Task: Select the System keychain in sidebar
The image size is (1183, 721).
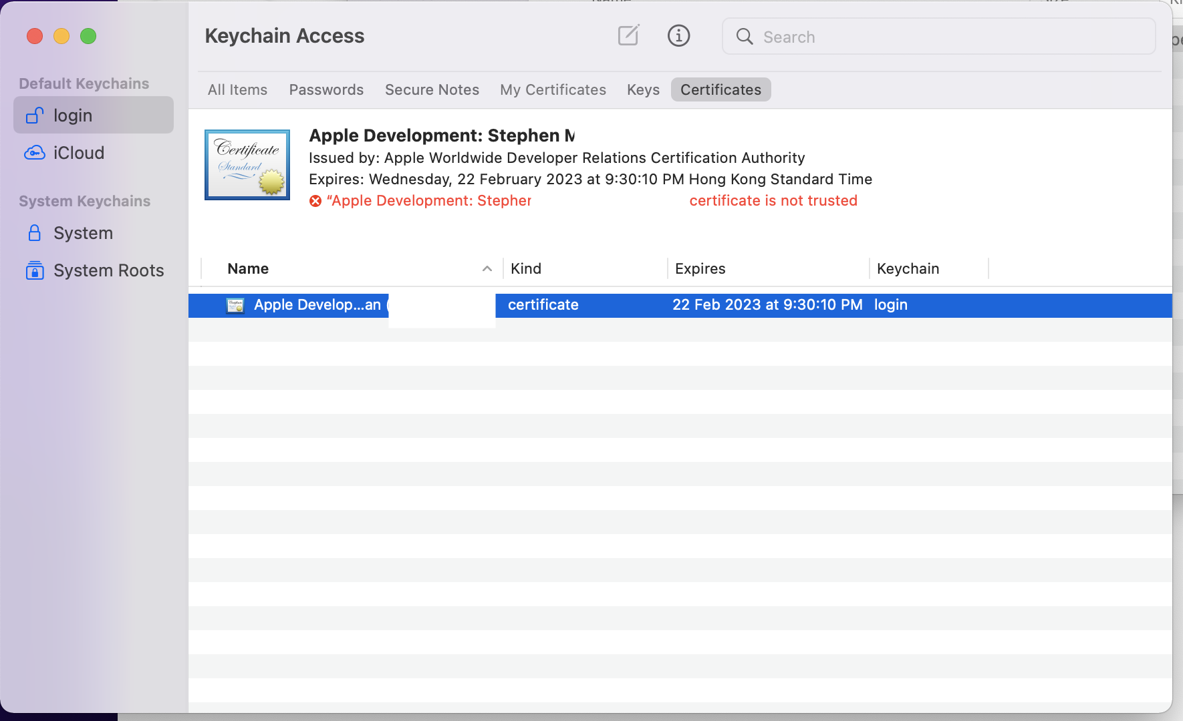Action: [94, 232]
